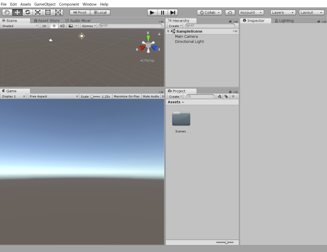The height and width of the screenshot is (252, 327).
Task: Switch to the Audio Mixer tab
Action: 78,21
